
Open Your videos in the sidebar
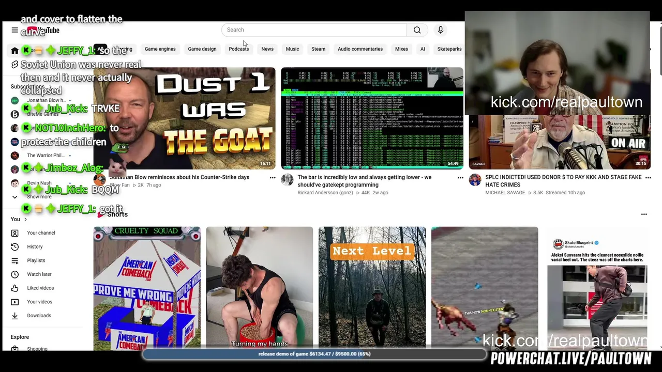click(x=40, y=302)
